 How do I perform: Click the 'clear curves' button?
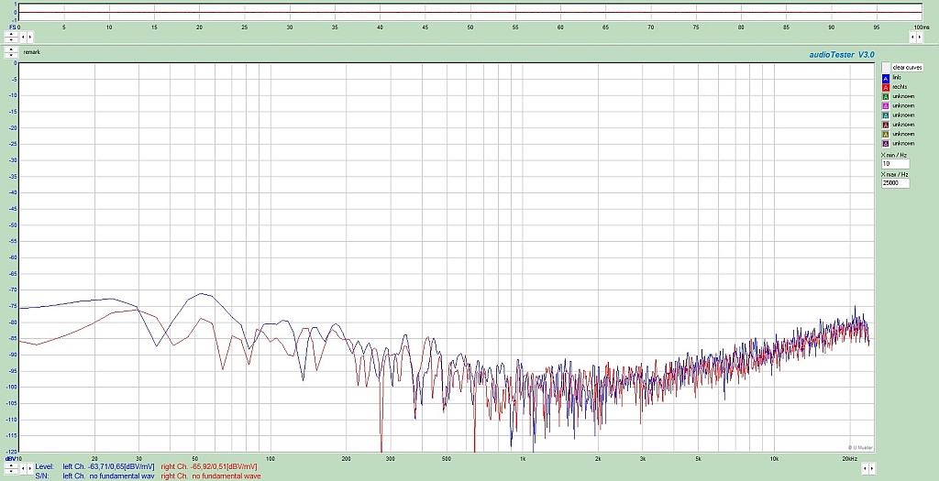907,68
